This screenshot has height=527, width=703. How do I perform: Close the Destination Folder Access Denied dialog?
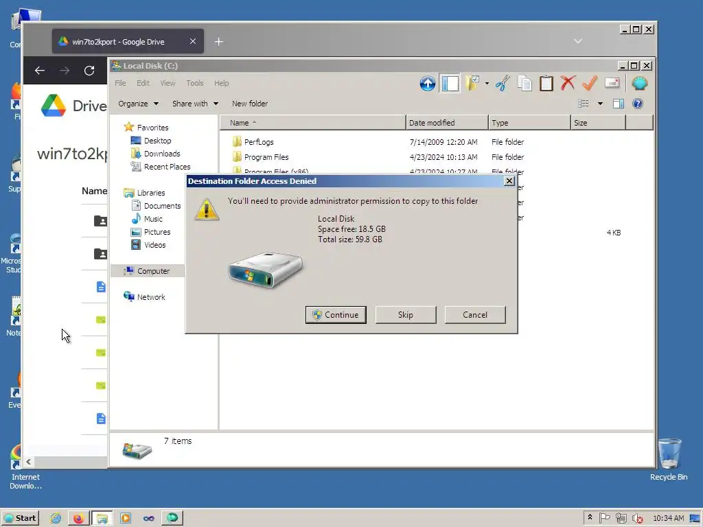pos(509,180)
